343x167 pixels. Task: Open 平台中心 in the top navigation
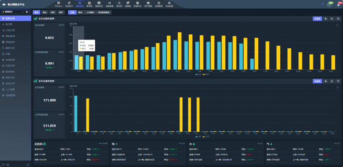(59, 4)
